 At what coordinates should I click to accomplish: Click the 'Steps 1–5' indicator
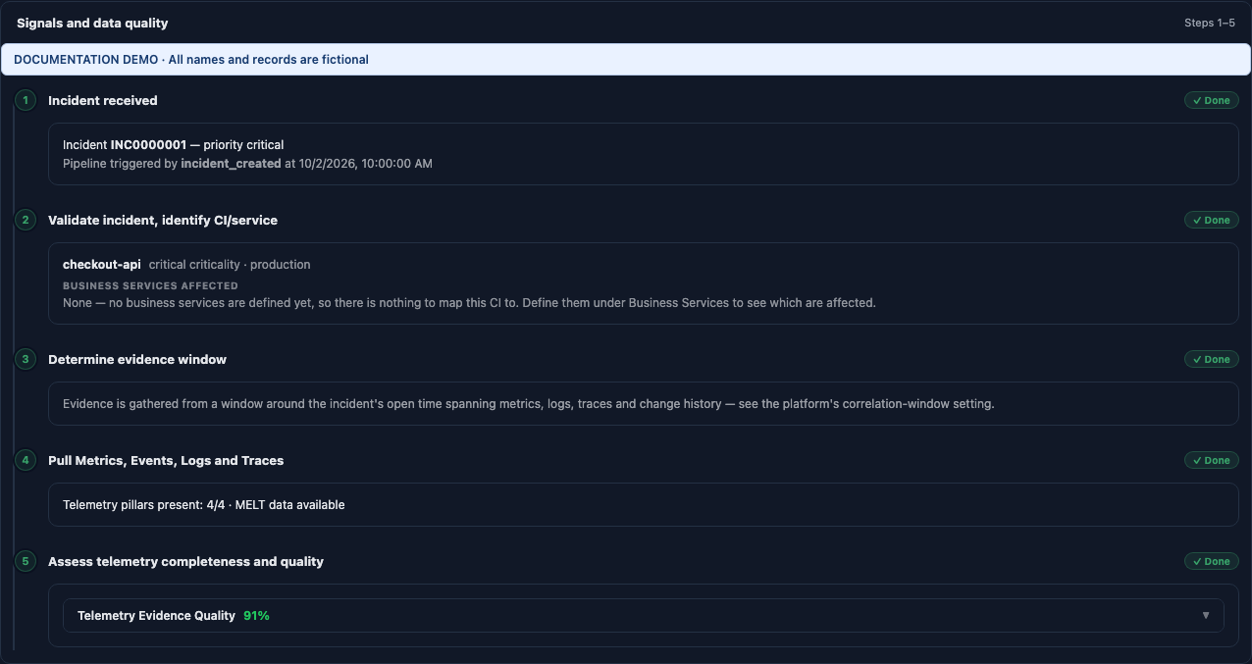pyautogui.click(x=1210, y=23)
